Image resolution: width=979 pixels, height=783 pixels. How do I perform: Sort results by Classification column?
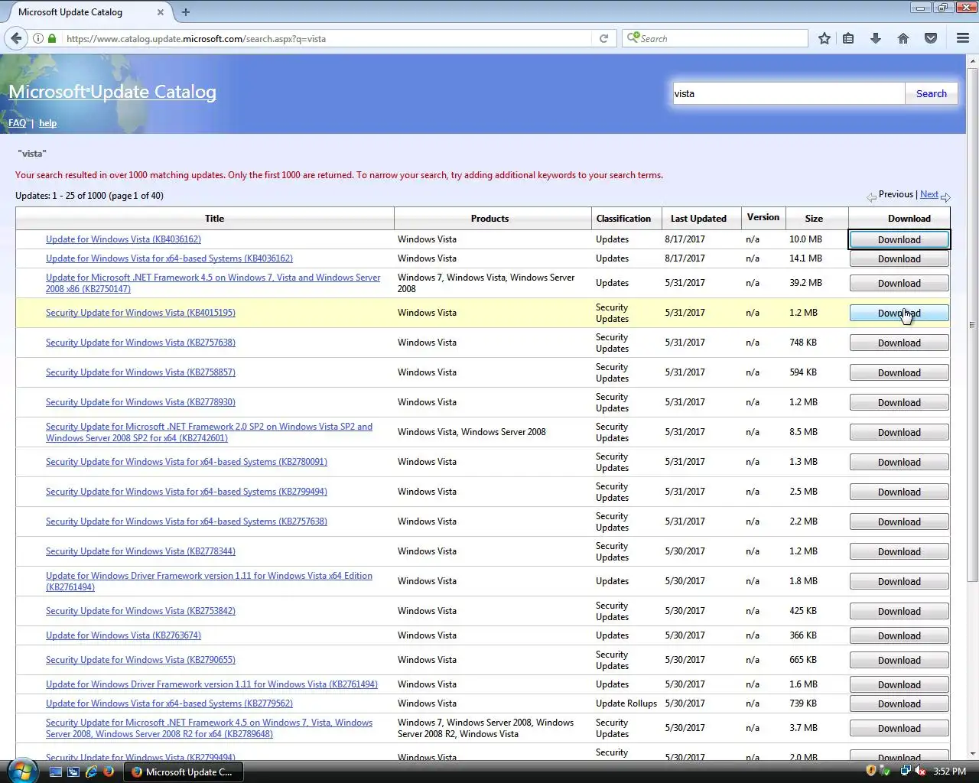point(623,219)
